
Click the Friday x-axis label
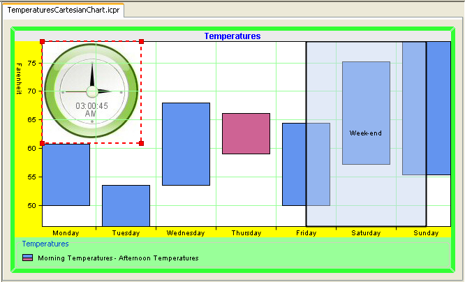point(306,232)
